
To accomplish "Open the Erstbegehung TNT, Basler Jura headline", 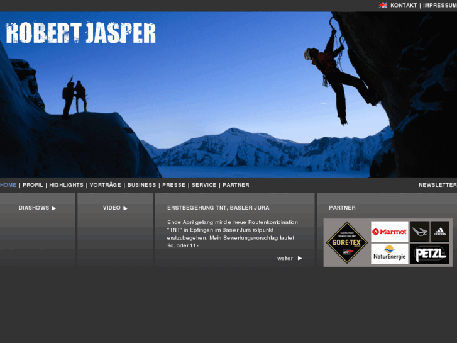I will click(218, 208).
